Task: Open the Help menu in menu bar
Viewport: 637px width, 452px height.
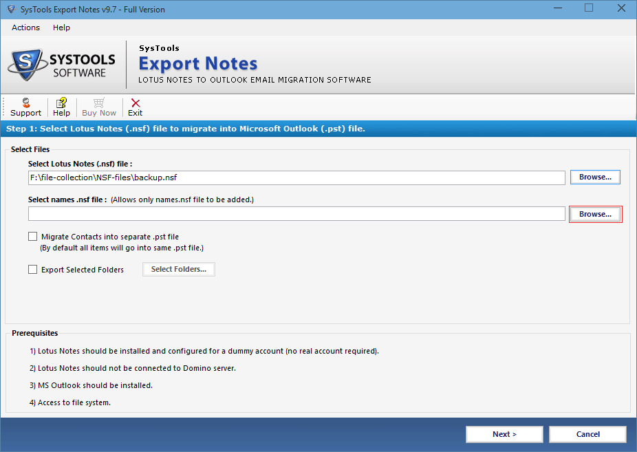Action: coord(61,28)
